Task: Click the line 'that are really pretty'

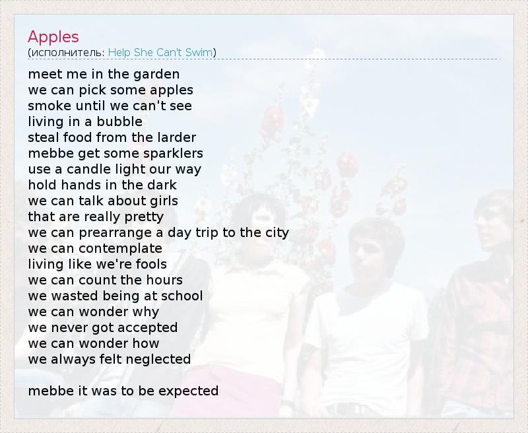Action: coord(96,216)
